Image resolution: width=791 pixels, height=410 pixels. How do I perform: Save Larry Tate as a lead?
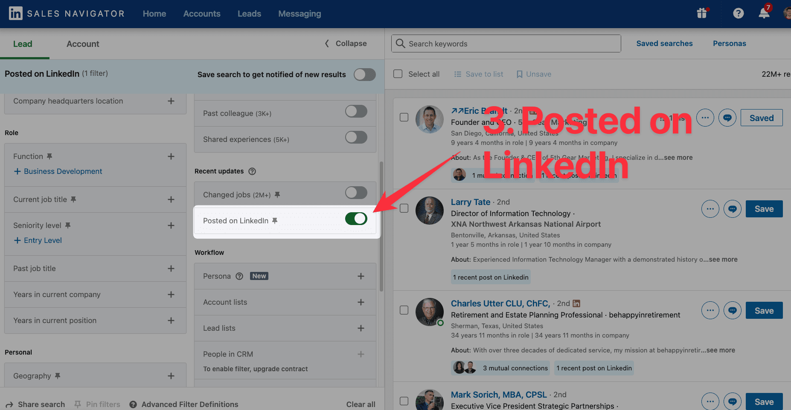pos(764,209)
